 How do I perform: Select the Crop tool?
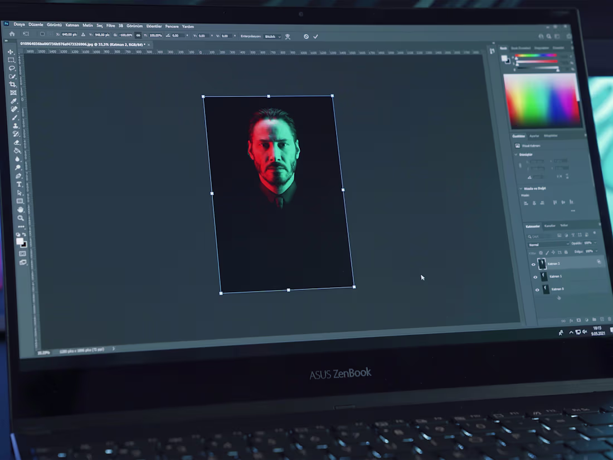click(12, 85)
